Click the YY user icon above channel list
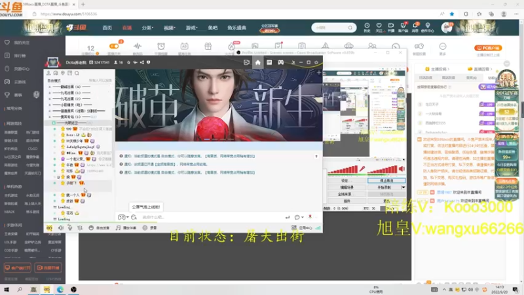The image size is (524, 295). (48, 73)
